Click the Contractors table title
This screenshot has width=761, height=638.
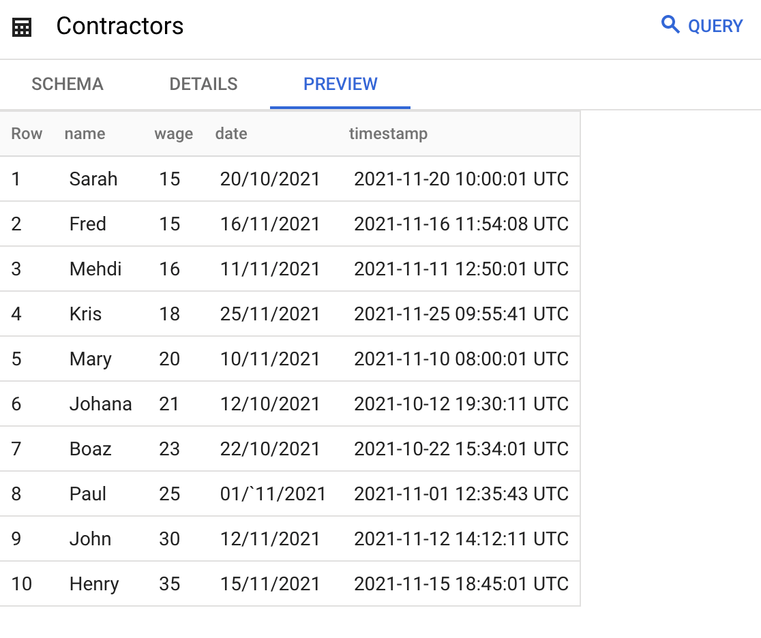120,27
